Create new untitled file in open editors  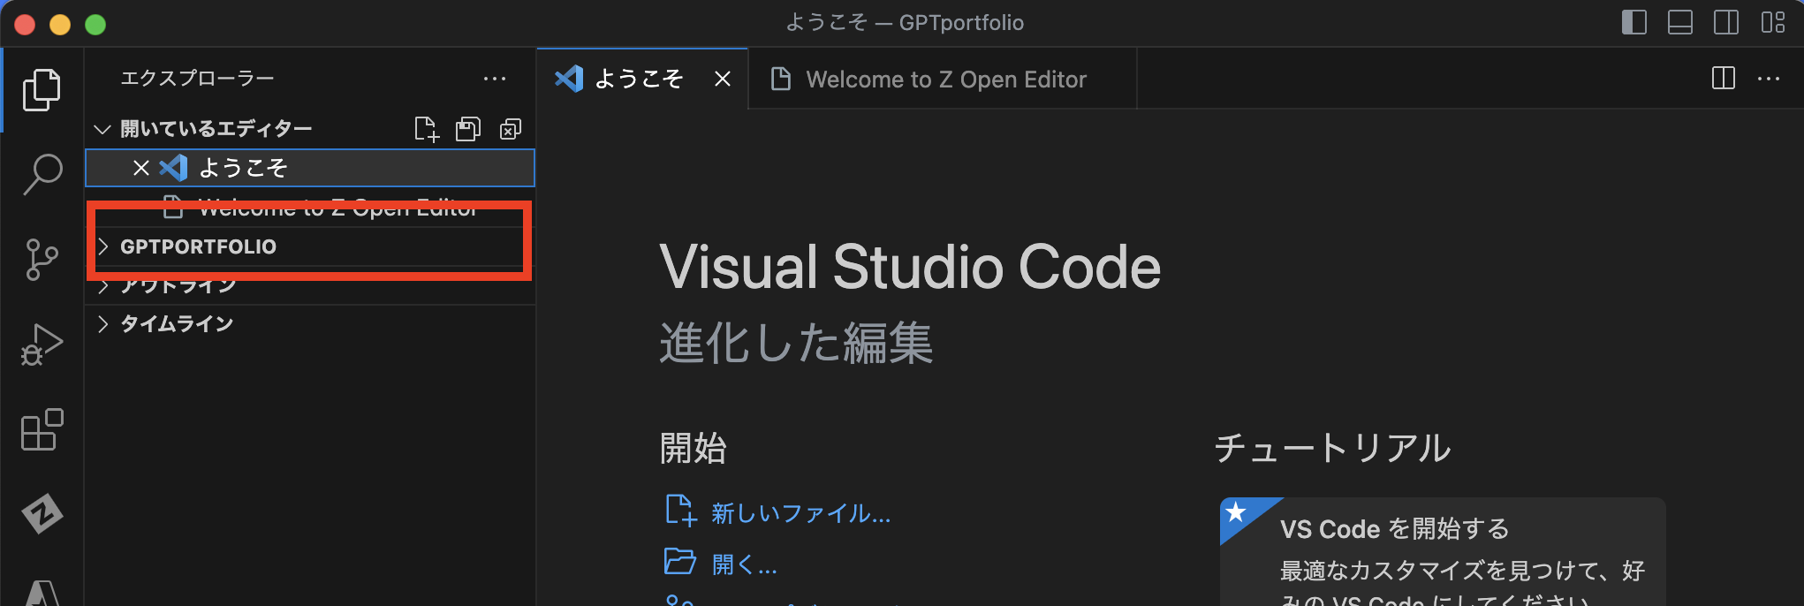(x=427, y=129)
